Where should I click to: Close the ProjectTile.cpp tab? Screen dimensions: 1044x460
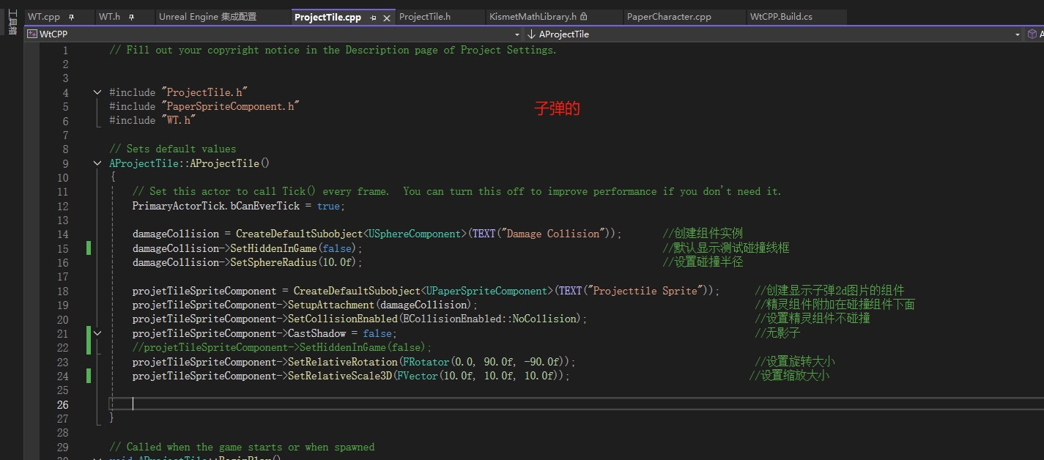pyautogui.click(x=387, y=18)
